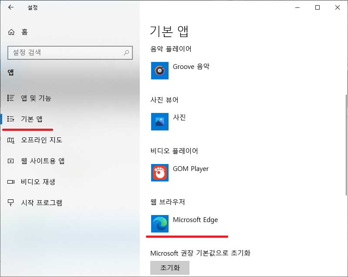348x277 pixels.
Task: Click the 기본 앱 page title
Action: tap(169, 31)
